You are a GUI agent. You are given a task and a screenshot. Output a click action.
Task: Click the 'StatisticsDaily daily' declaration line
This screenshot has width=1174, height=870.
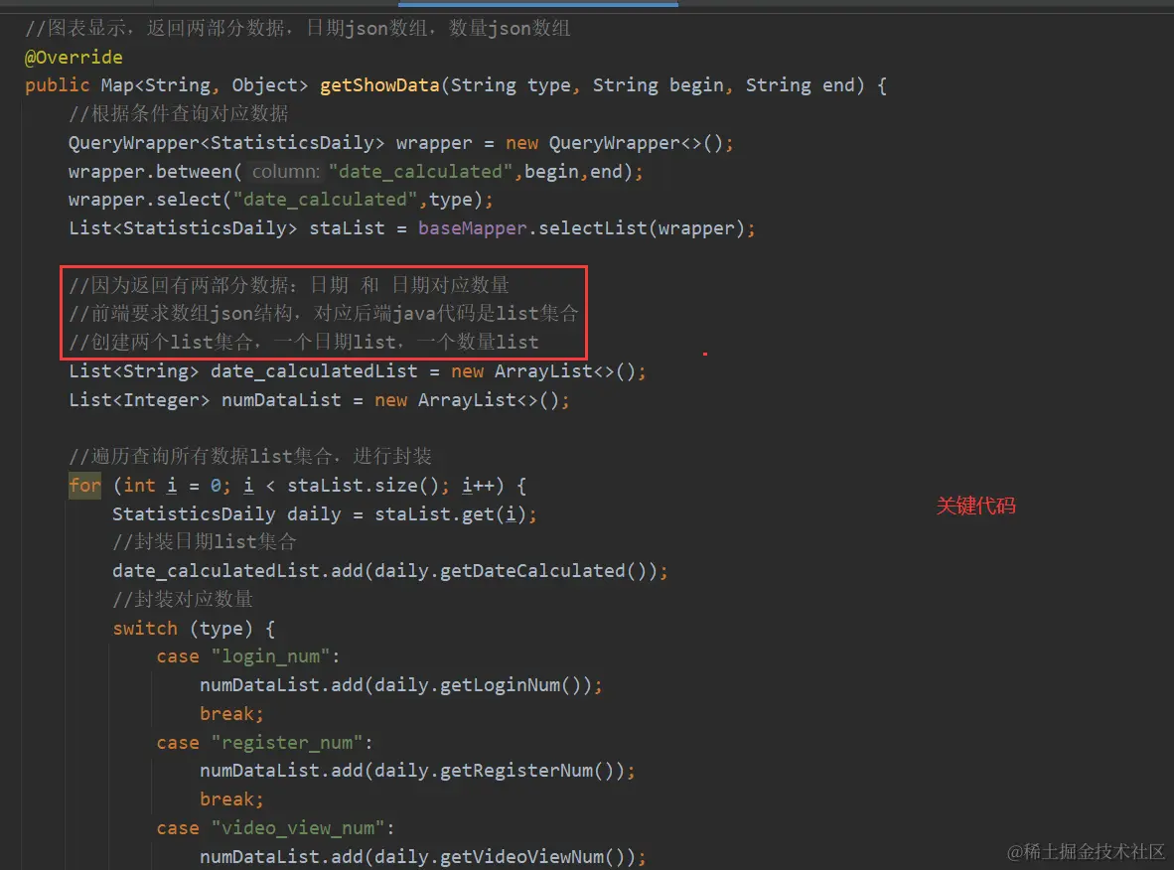coord(324,514)
